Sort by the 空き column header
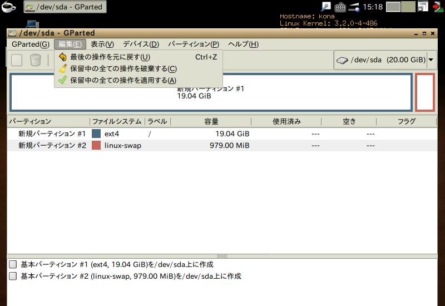 click(349, 121)
